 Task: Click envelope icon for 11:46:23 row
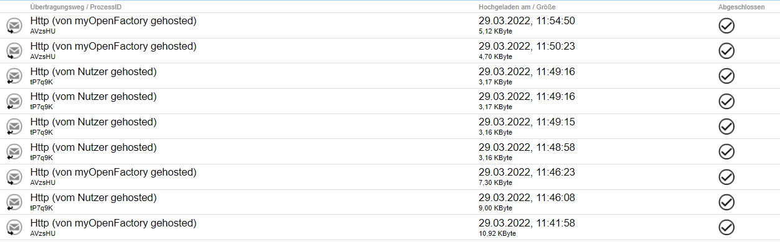coord(14,177)
